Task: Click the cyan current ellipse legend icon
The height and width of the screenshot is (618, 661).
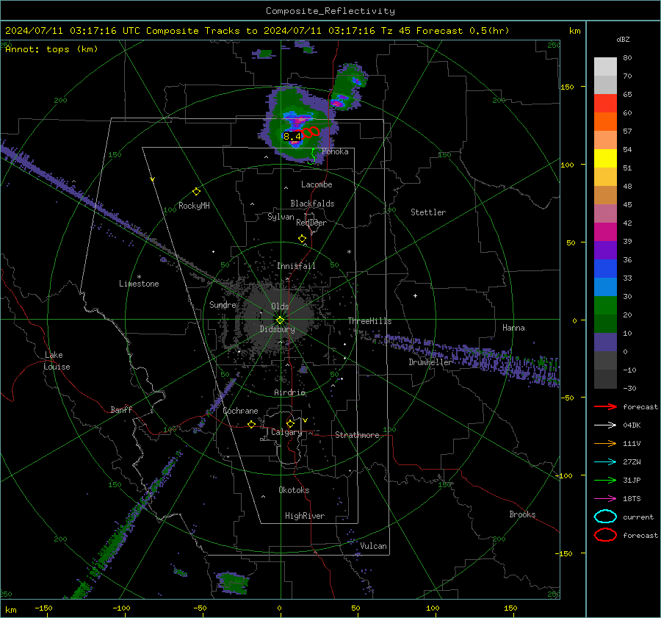Action: [x=605, y=517]
